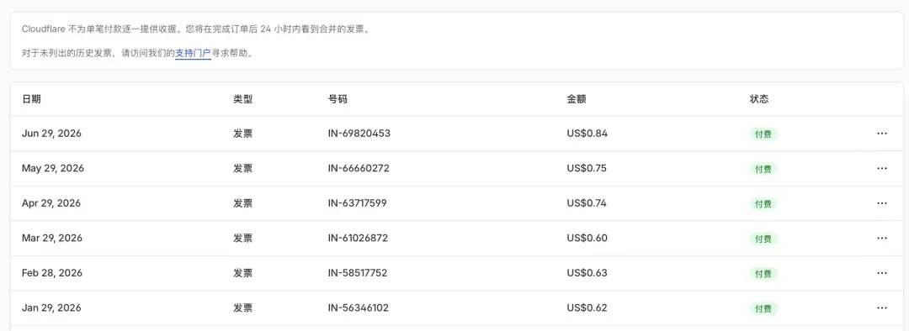Screen dimensions: 909x331
Task: Select invoice number IN-58517752
Action: click(x=358, y=272)
